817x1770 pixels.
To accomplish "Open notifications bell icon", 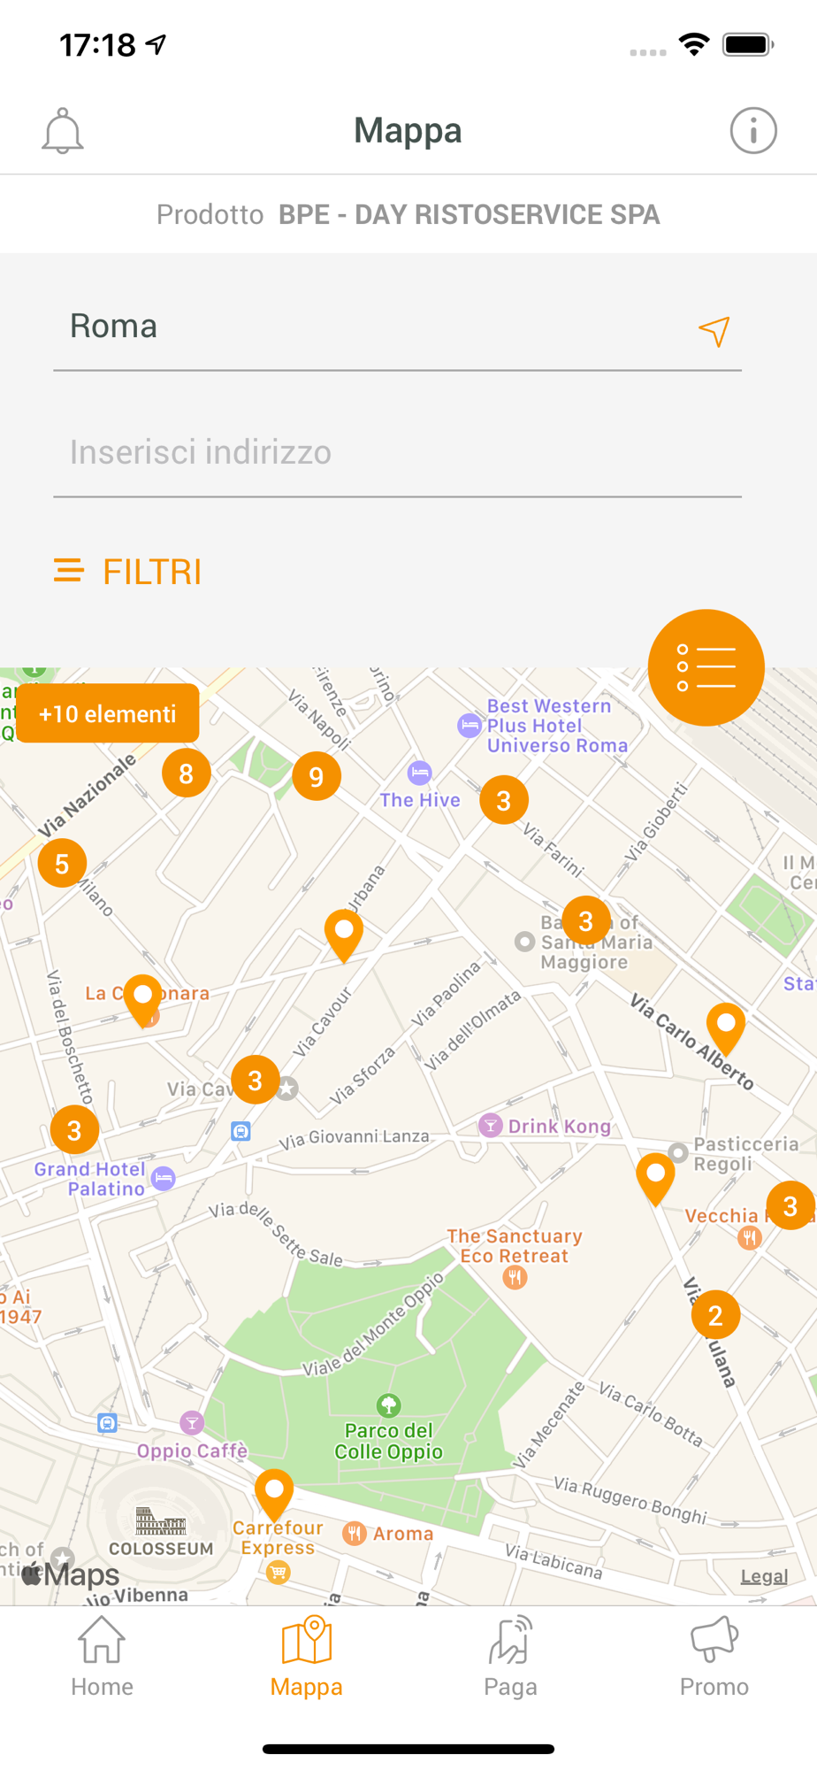I will pos(63,131).
